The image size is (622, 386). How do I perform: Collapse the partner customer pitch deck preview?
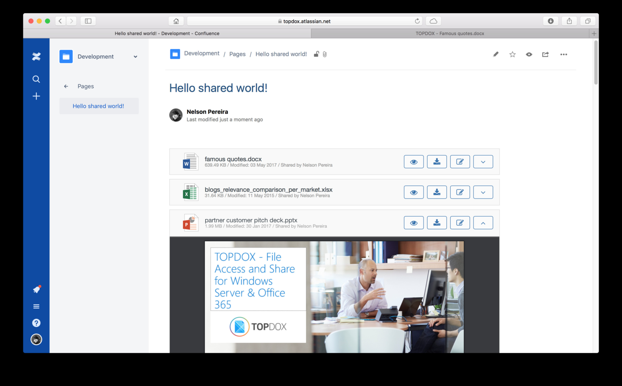coord(483,223)
